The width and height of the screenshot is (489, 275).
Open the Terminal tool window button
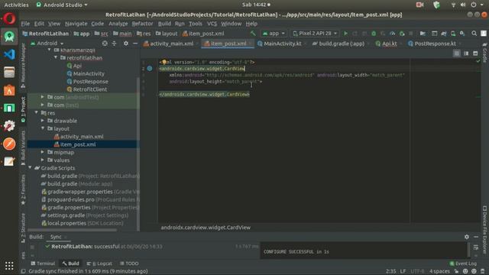coord(43,264)
